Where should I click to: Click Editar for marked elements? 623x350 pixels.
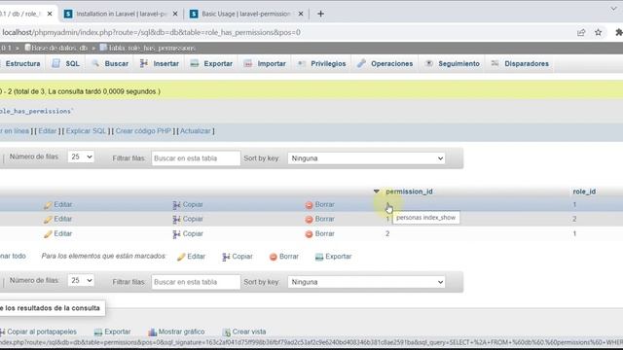click(x=191, y=257)
